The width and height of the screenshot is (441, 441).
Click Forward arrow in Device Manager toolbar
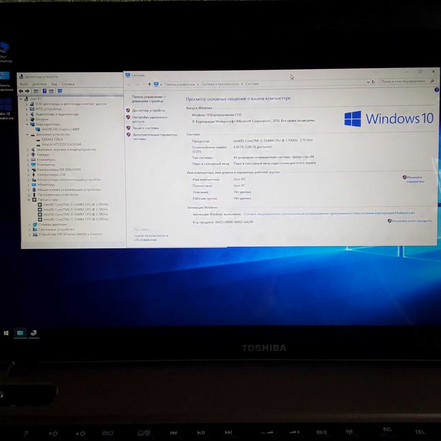[27, 91]
